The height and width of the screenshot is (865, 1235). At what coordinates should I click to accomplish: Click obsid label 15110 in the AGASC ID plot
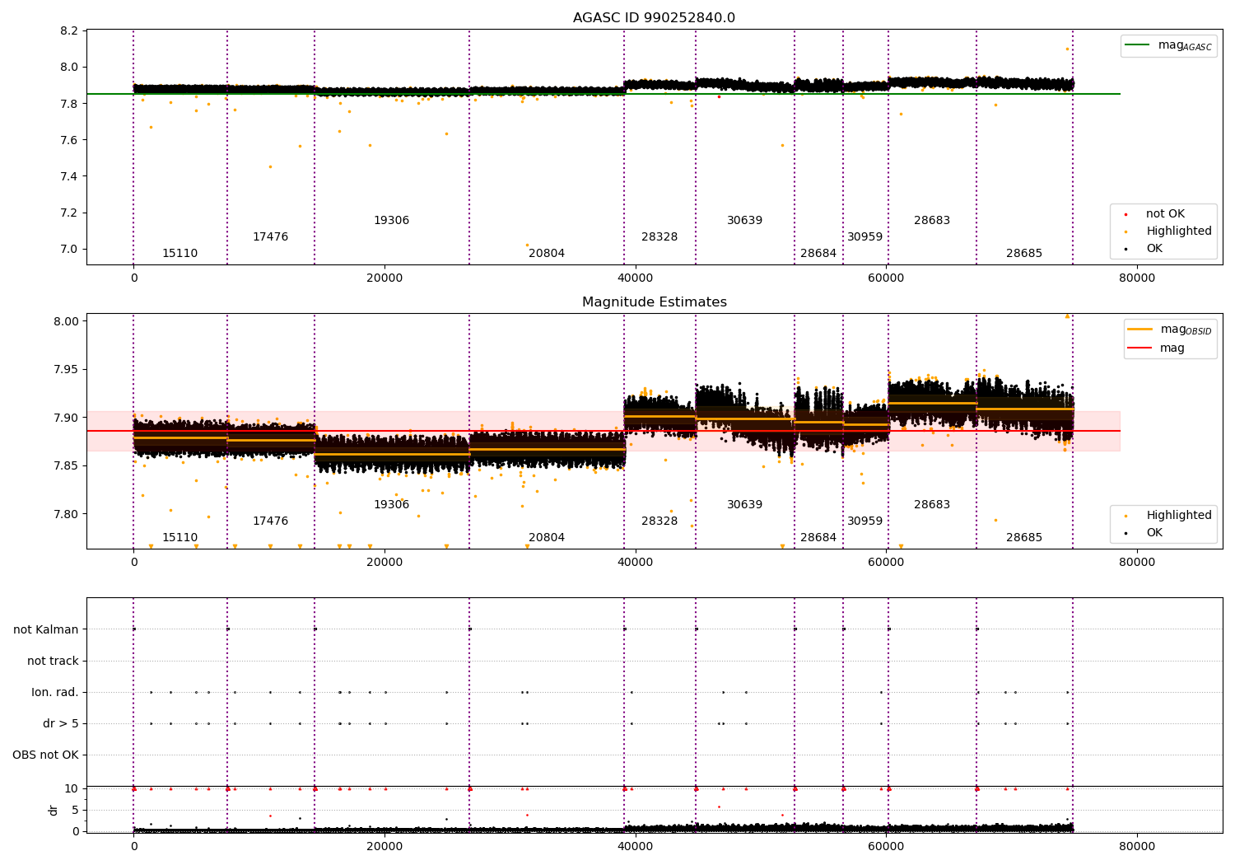tap(179, 254)
